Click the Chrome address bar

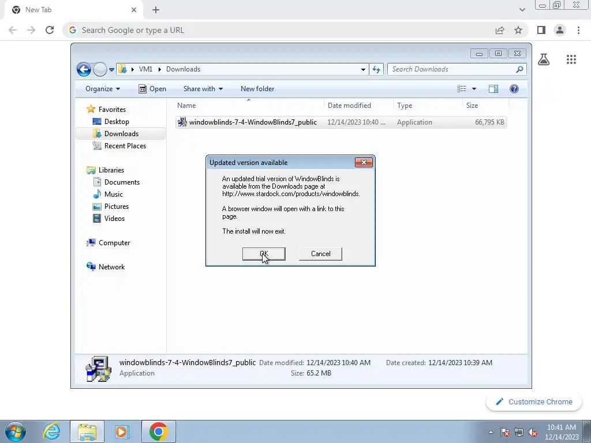(x=279, y=30)
